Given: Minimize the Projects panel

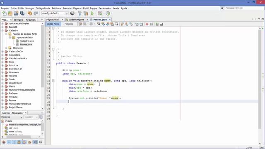Looking at the screenshot, I should (x=42, y=20).
